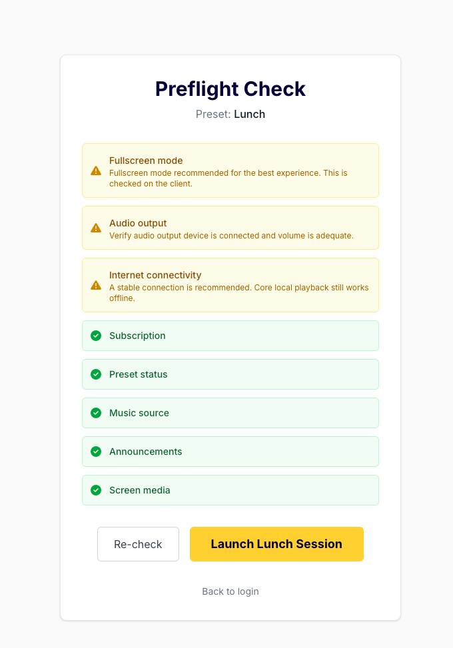This screenshot has width=453, height=648.
Task: Select the Internet connectivity check title
Action: tap(155, 275)
